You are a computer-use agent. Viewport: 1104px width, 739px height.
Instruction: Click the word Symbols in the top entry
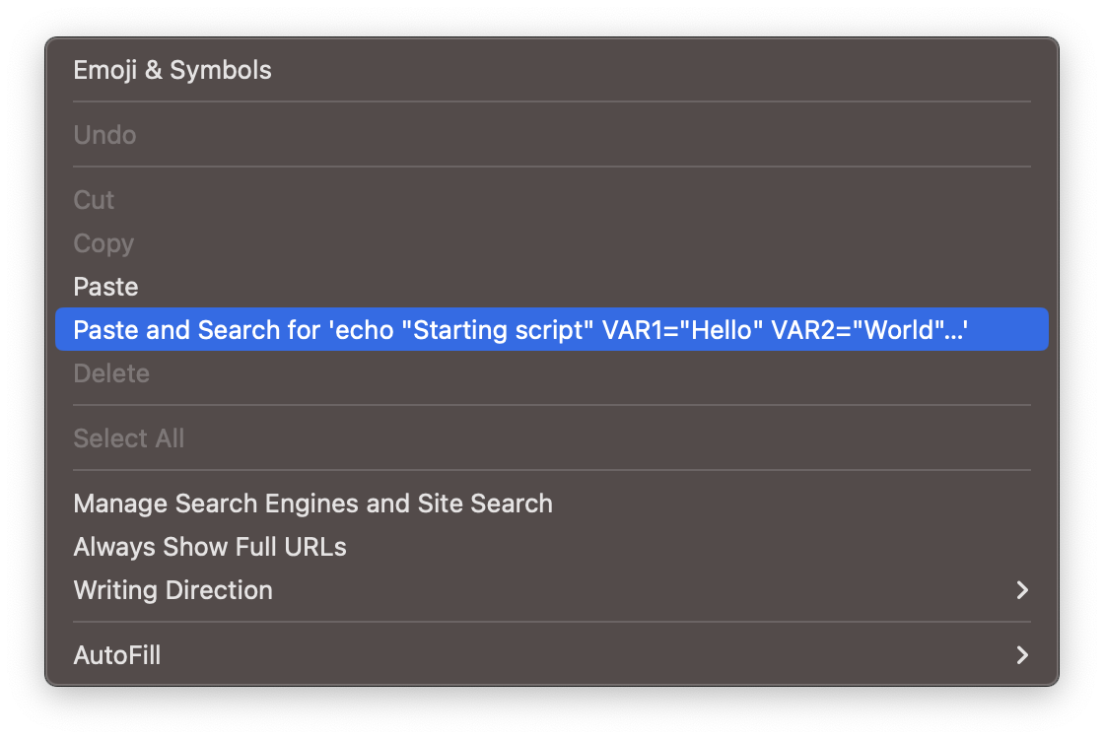point(221,70)
